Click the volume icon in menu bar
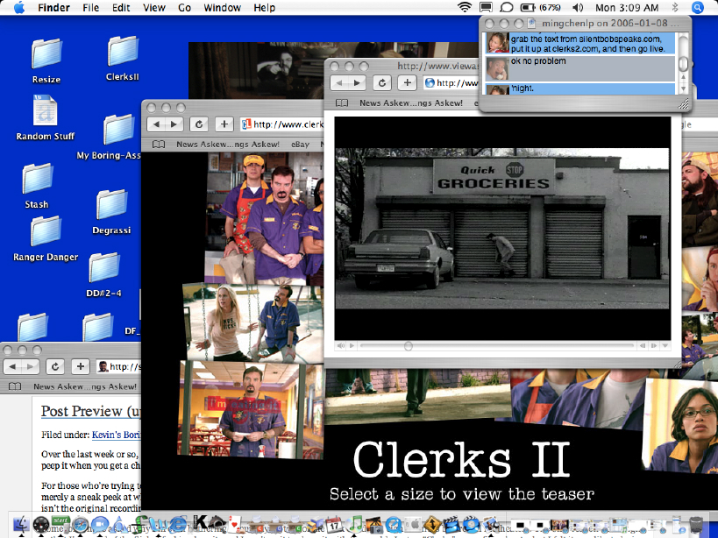 [x=578, y=8]
